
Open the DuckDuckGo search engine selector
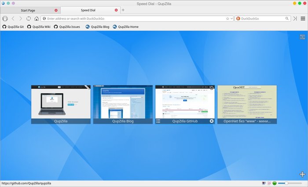[238, 18]
